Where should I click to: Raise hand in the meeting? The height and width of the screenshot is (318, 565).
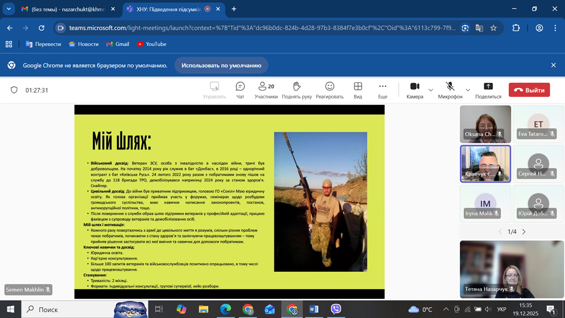tap(297, 90)
